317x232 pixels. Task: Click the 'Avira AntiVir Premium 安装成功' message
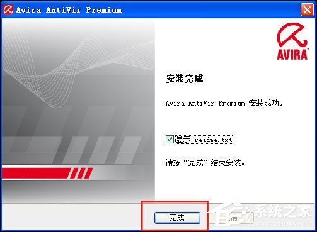pyautogui.click(x=224, y=103)
